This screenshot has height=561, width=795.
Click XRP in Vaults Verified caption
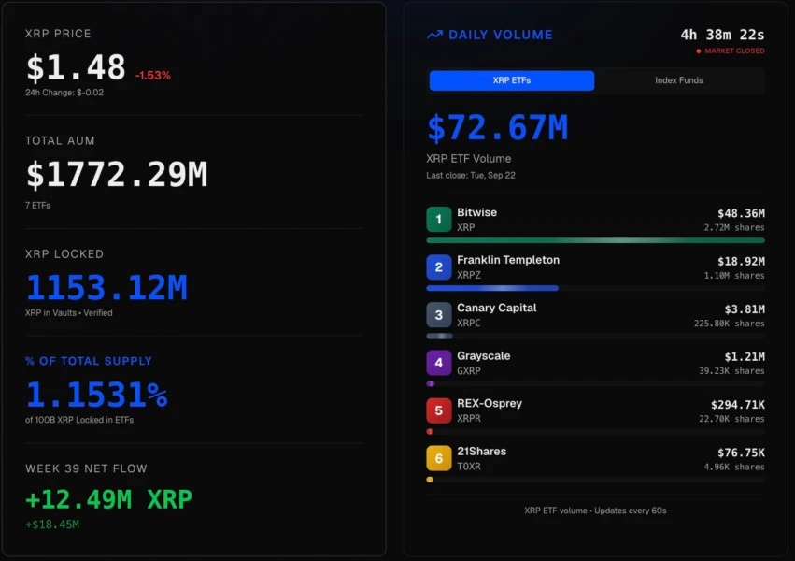tap(69, 313)
